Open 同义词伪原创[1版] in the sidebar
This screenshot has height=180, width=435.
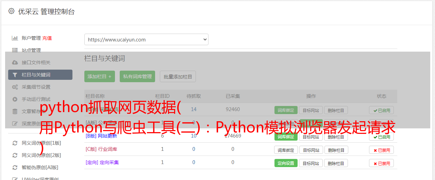coord(41,143)
